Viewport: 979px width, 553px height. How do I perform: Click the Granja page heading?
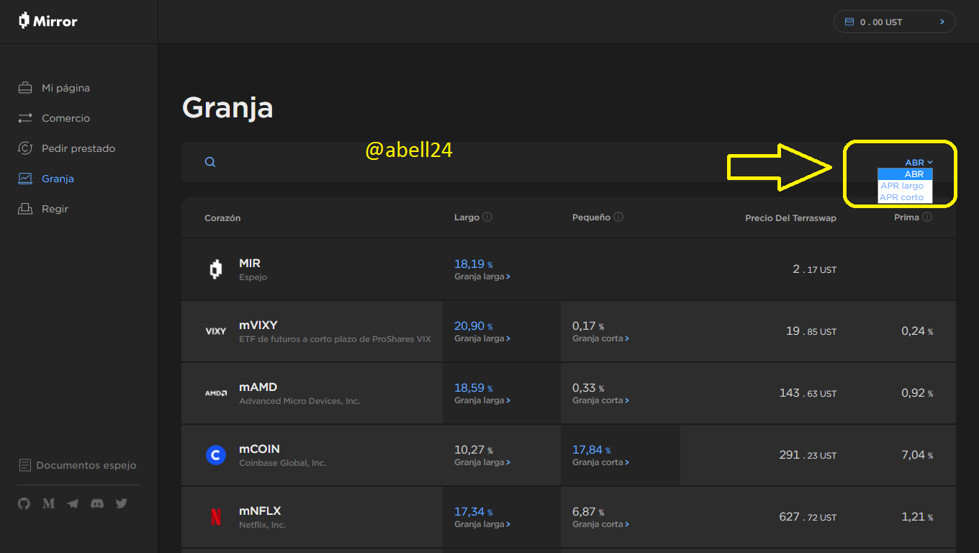(227, 108)
